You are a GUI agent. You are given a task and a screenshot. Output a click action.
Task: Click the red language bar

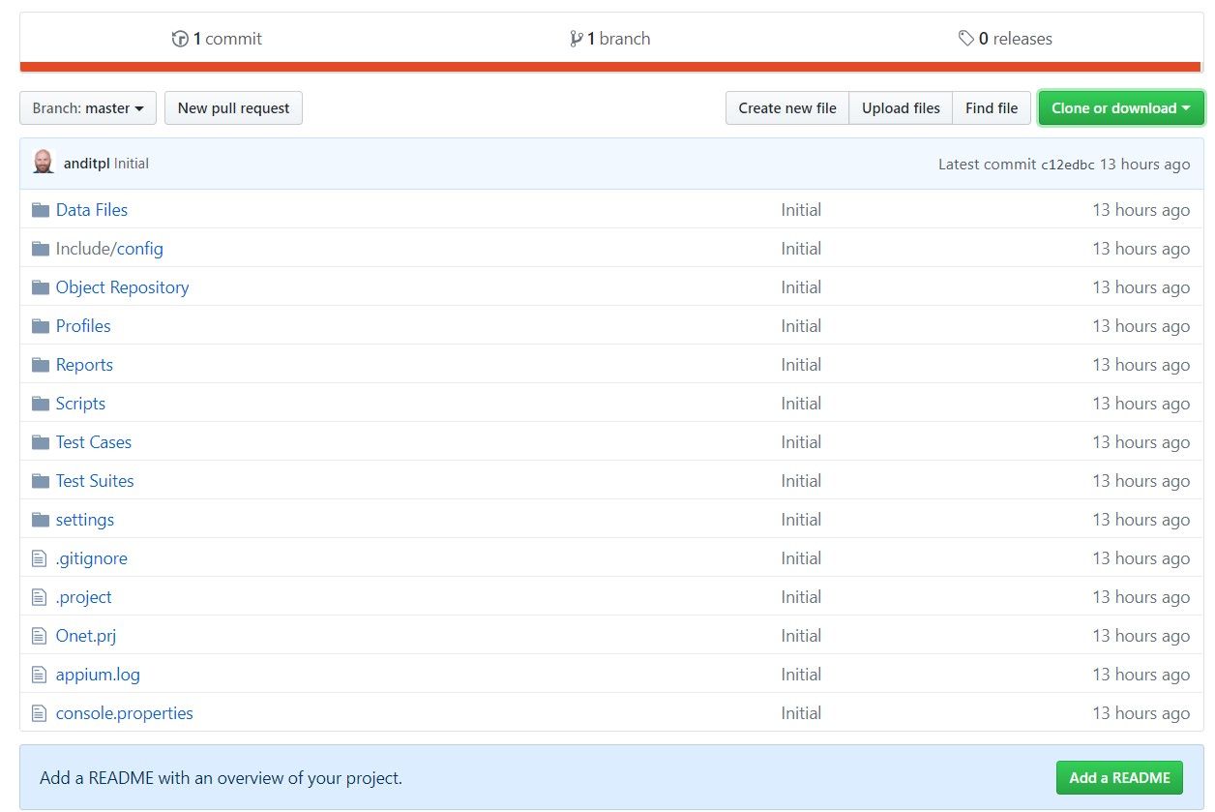pos(611,67)
